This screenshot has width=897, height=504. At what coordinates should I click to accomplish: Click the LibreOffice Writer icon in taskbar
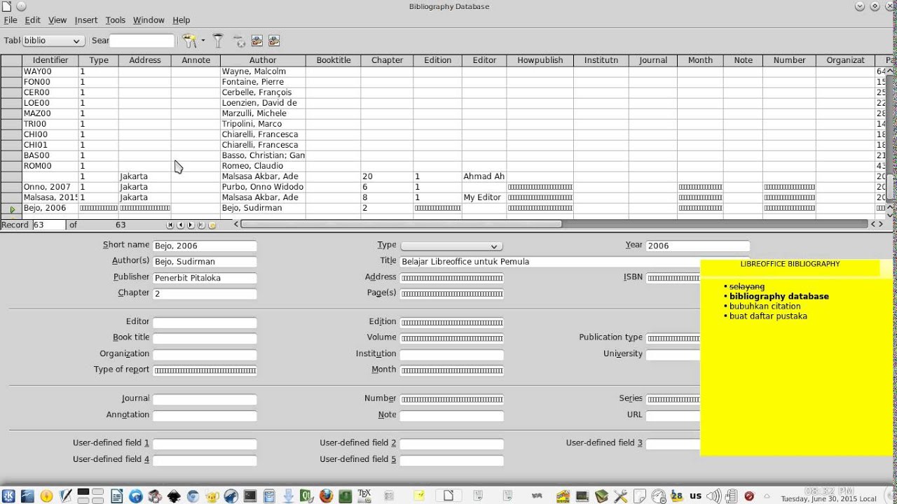(116, 496)
